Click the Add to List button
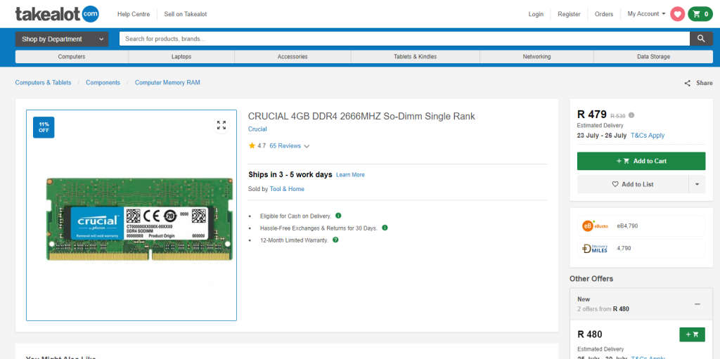The width and height of the screenshot is (720, 359). 633,184
